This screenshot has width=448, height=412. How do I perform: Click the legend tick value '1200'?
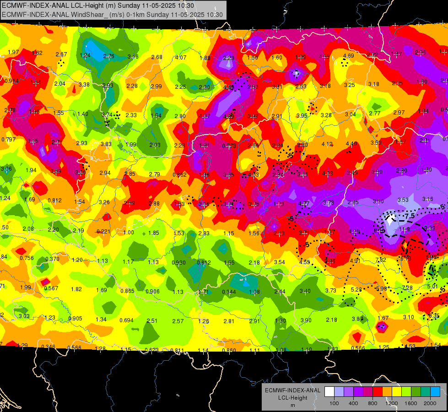pyautogui.click(x=391, y=403)
